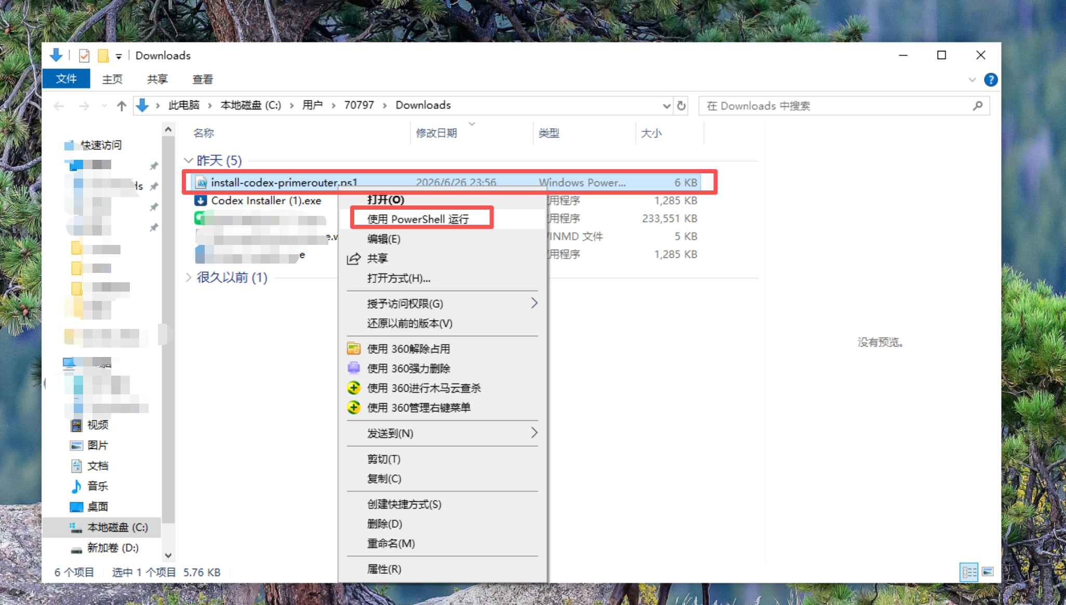
Task: Open 文档 folder in the navigation pane
Action: [98, 466]
